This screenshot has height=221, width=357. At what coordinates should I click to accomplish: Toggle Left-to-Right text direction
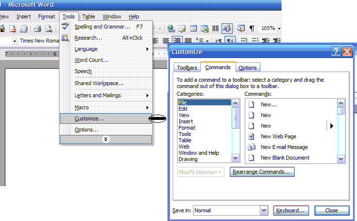pos(219,41)
